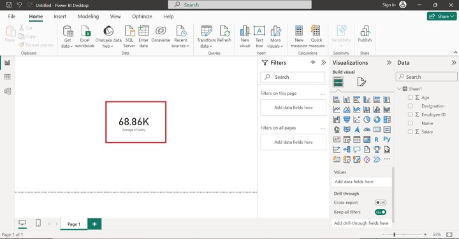Switch to the Insert ribbon tab

(x=60, y=17)
